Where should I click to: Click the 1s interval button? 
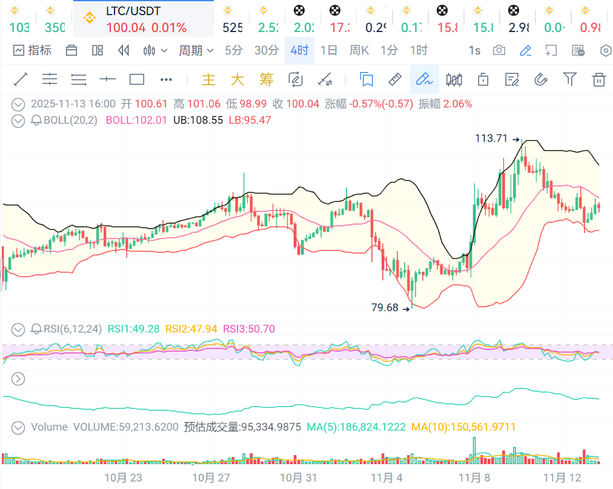(474, 50)
